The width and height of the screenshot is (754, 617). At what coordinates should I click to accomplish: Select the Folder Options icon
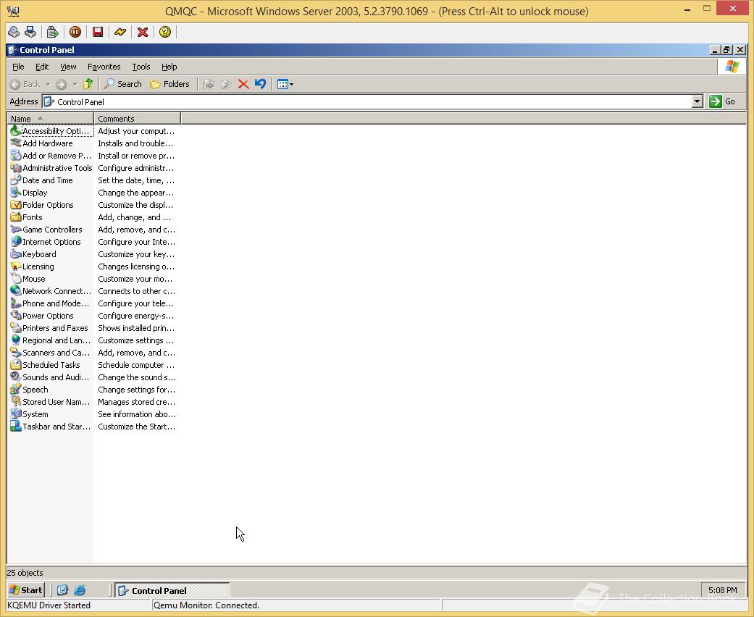click(x=16, y=205)
